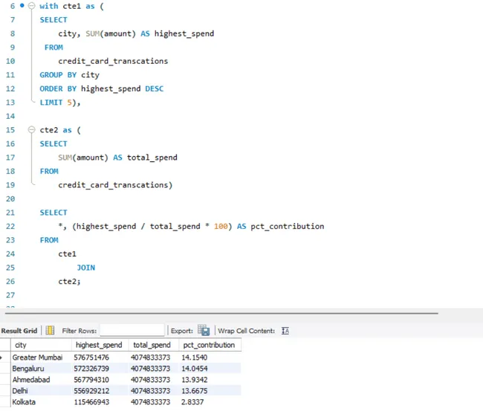The height and width of the screenshot is (411, 483).
Task: Click the Filter Rows input field
Action: point(132,330)
